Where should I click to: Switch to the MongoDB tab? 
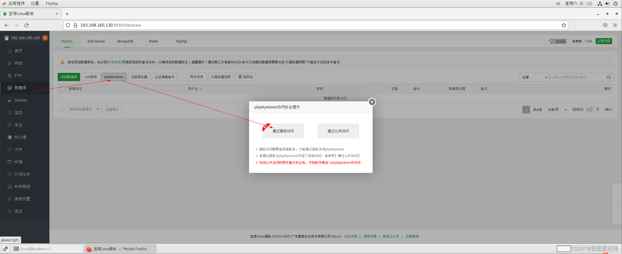(x=125, y=41)
